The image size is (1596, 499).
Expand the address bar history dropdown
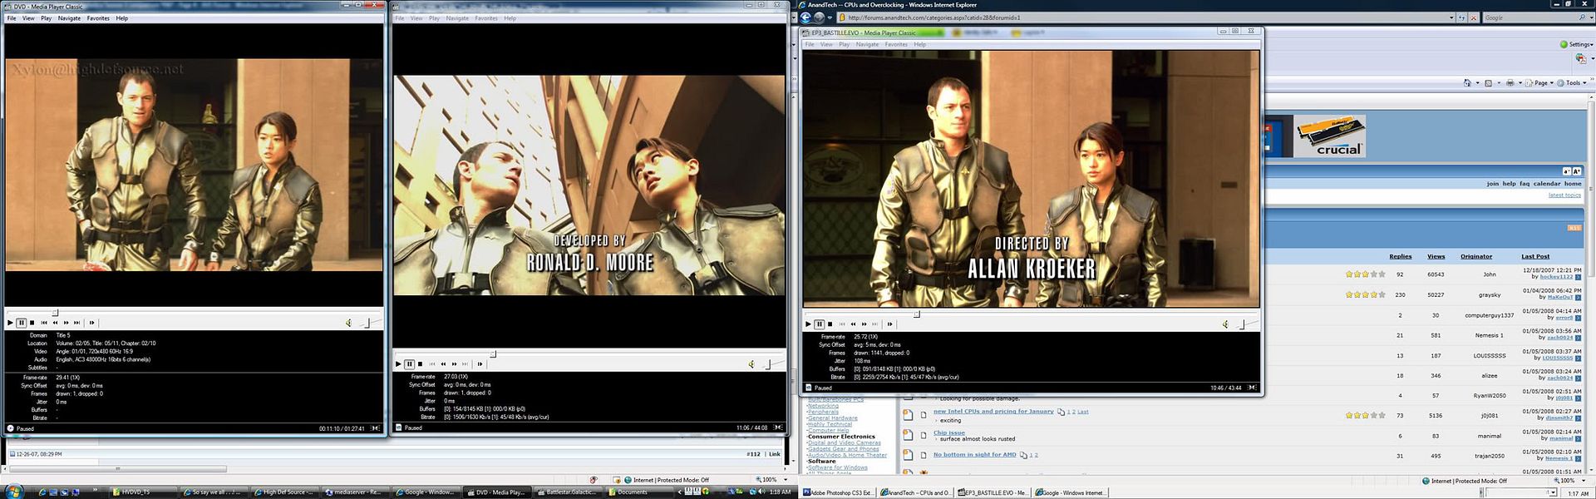[x=1451, y=17]
